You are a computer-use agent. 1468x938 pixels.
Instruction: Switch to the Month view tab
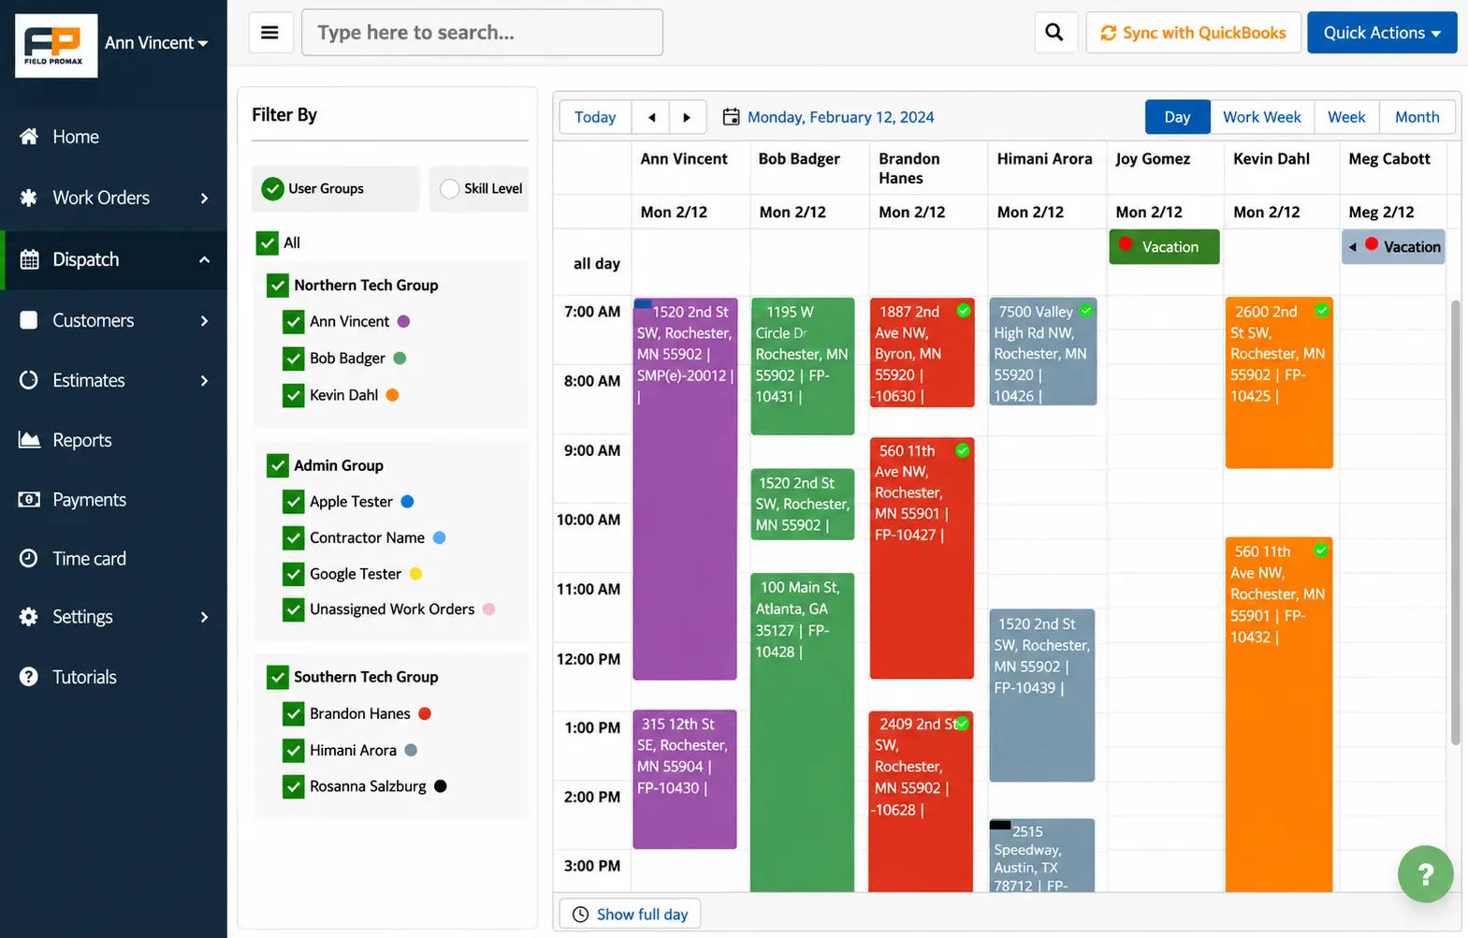(1417, 117)
